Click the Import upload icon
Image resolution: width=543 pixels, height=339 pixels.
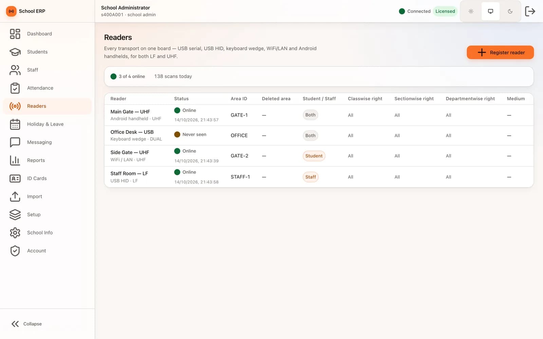(15, 197)
